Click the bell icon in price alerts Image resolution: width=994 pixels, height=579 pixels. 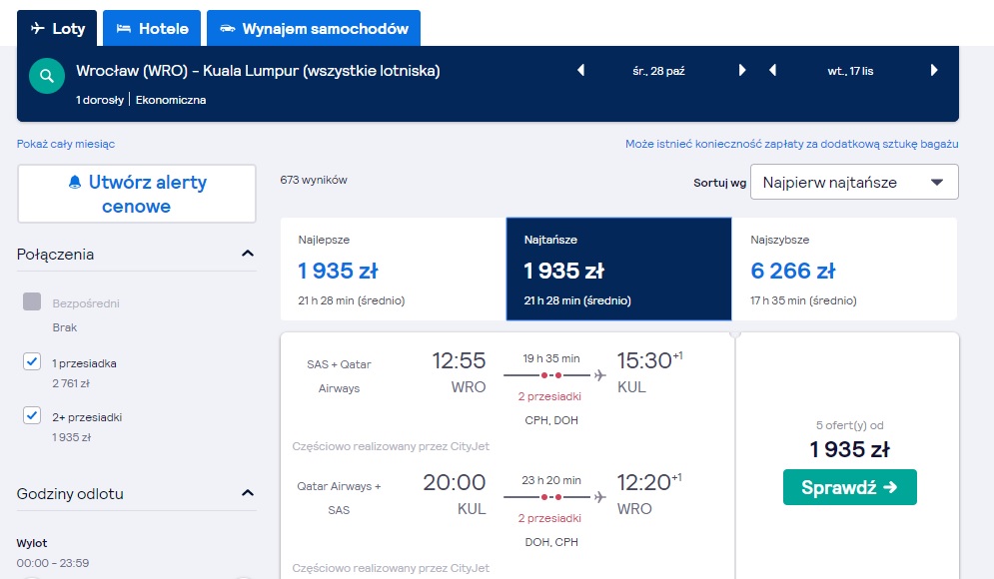coord(75,183)
